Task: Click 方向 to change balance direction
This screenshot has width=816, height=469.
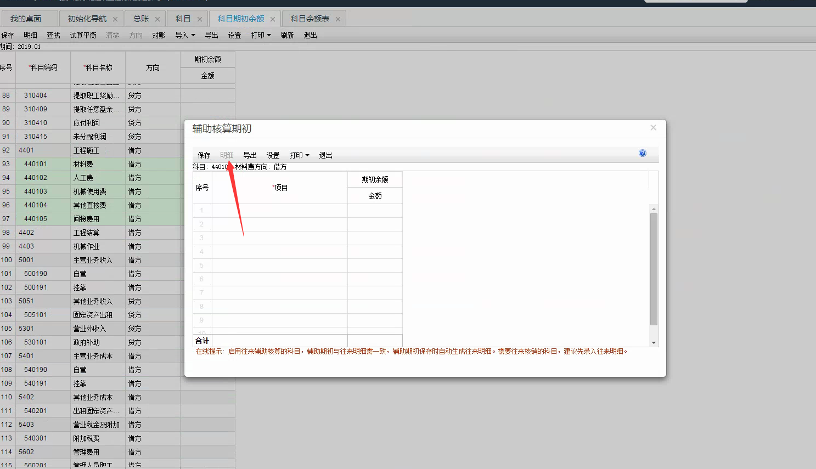Action: 136,35
